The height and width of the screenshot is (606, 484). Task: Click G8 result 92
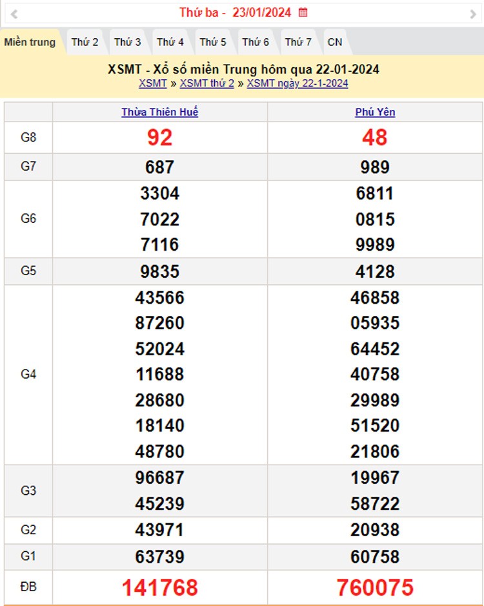click(160, 138)
